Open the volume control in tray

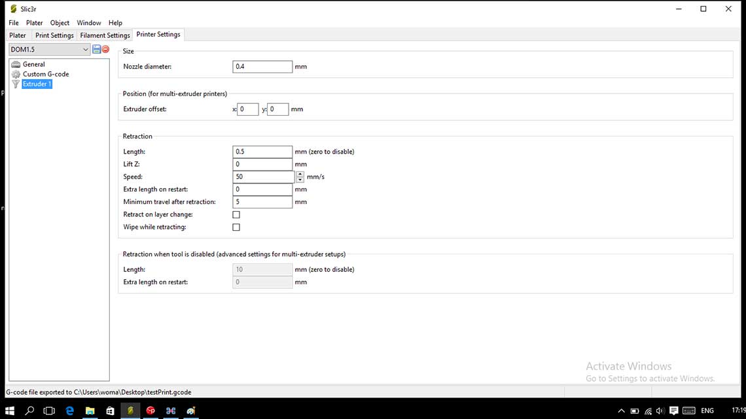point(660,411)
